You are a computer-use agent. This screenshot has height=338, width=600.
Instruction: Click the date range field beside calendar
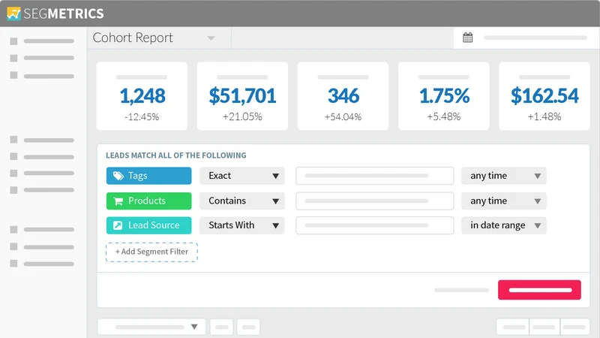tap(535, 38)
